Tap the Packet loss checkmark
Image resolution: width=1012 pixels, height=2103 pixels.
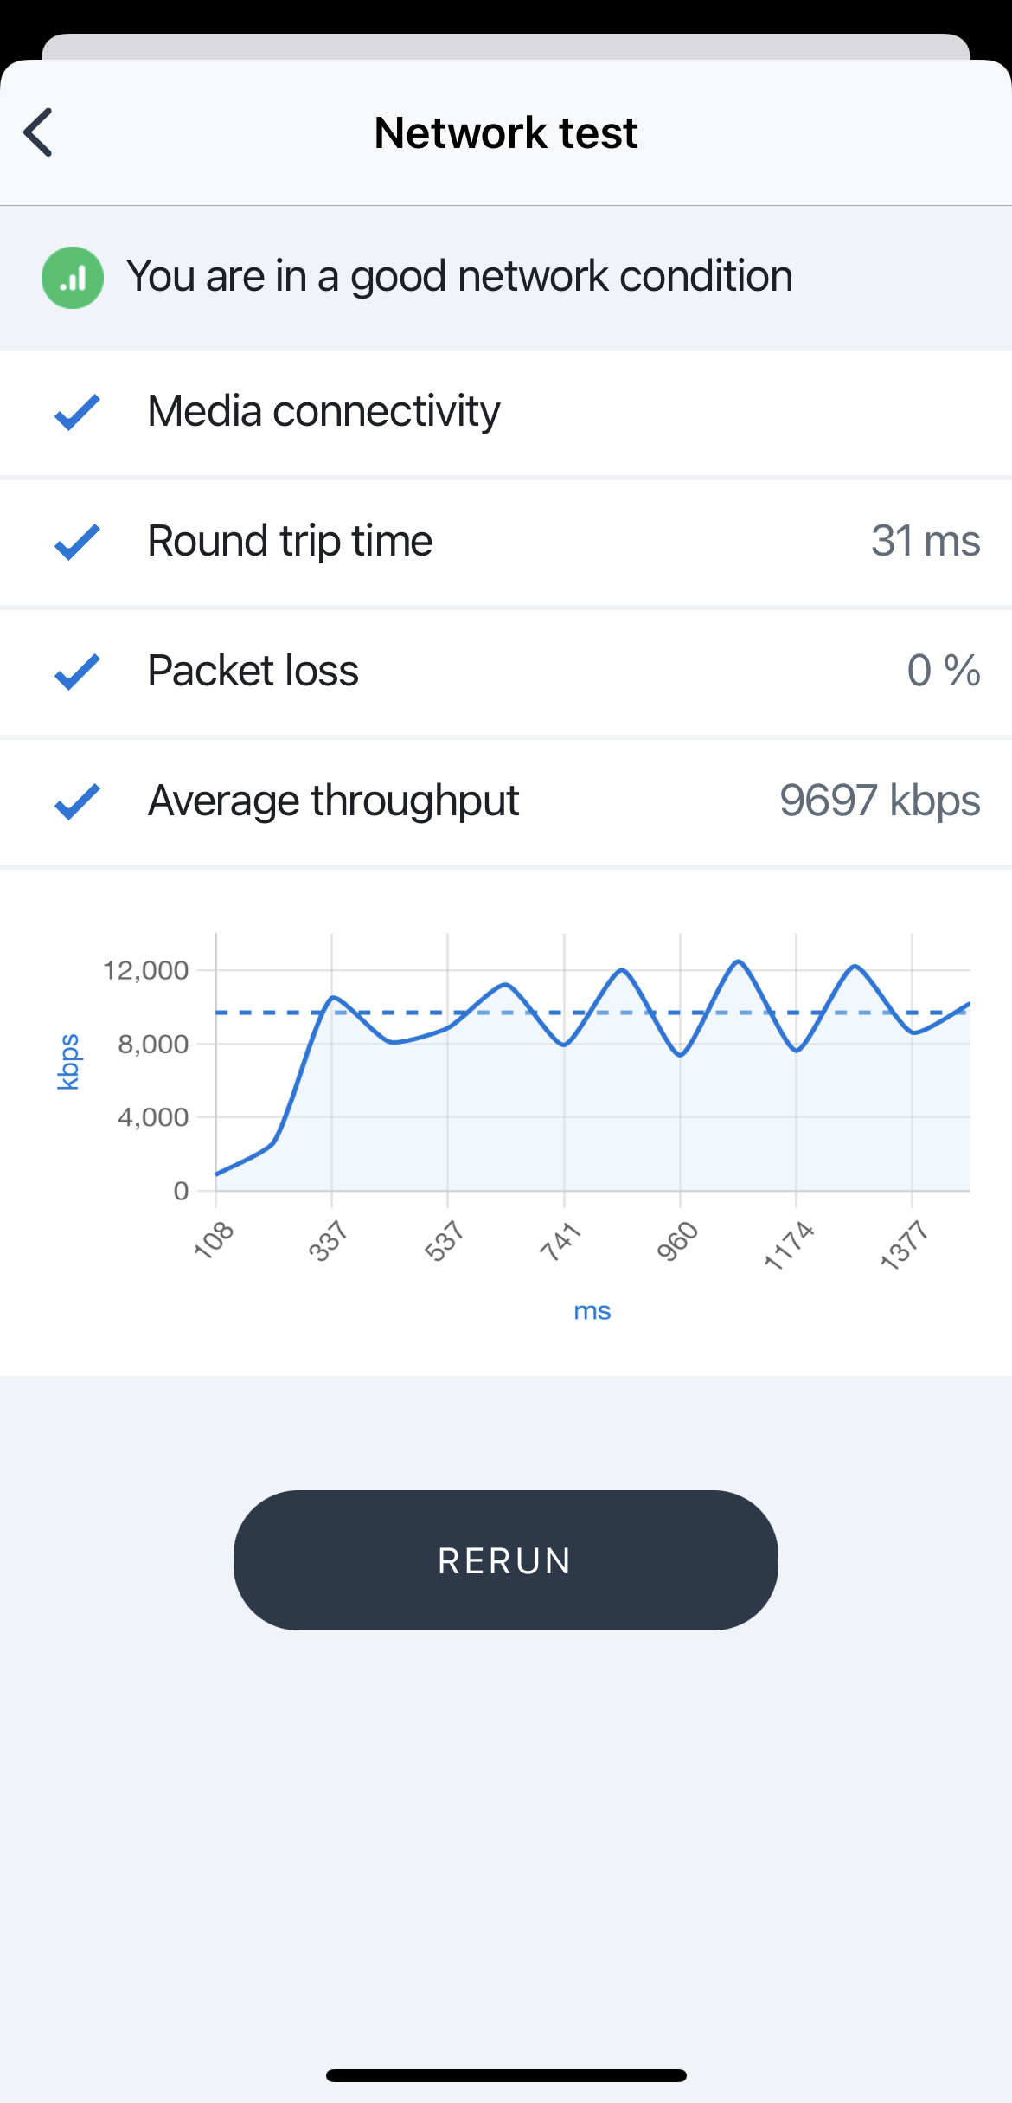pos(77,672)
